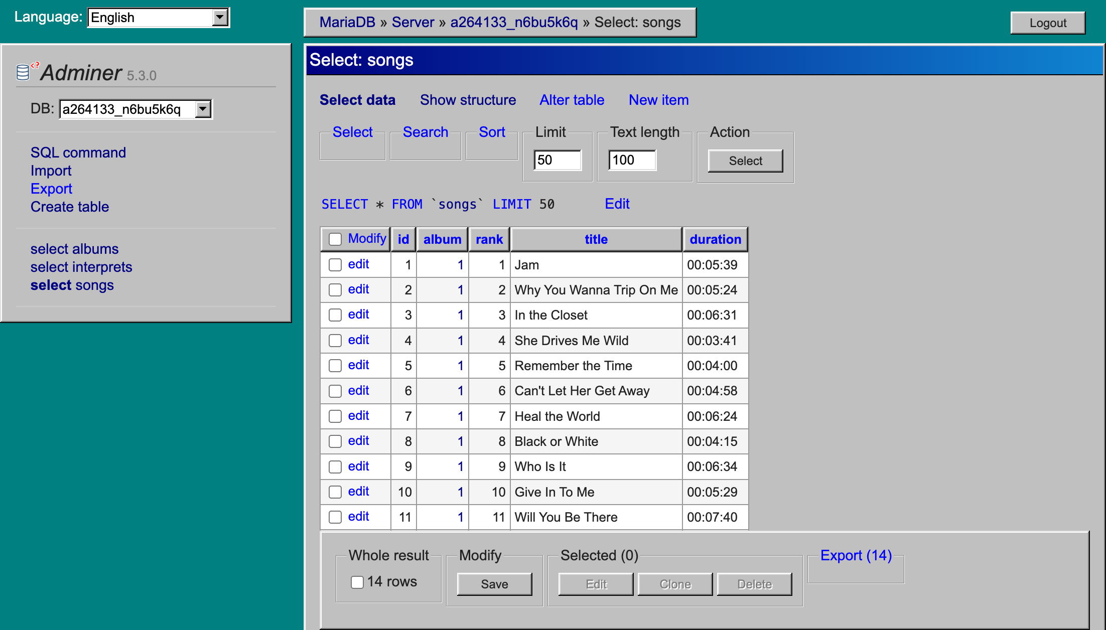Viewport: 1106px width, 630px height.
Task: Sort by the duration column header
Action: tap(715, 239)
